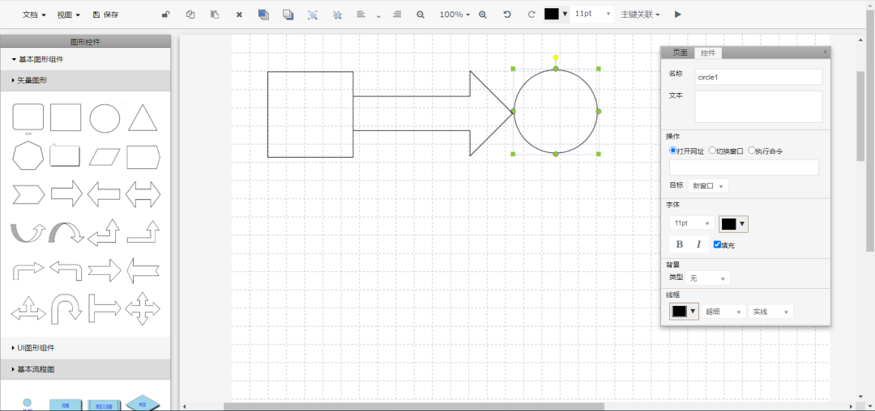Pick the heptagon shape from the palette
Image resolution: width=875 pixels, height=411 pixels.
pos(28,155)
